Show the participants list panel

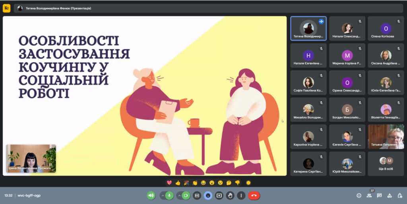[x=369, y=195]
